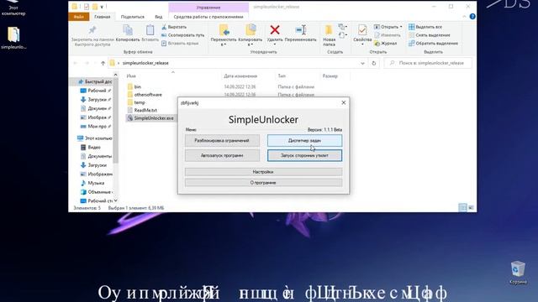Click Снять выделение command
The image size is (538, 302).
[429, 35]
